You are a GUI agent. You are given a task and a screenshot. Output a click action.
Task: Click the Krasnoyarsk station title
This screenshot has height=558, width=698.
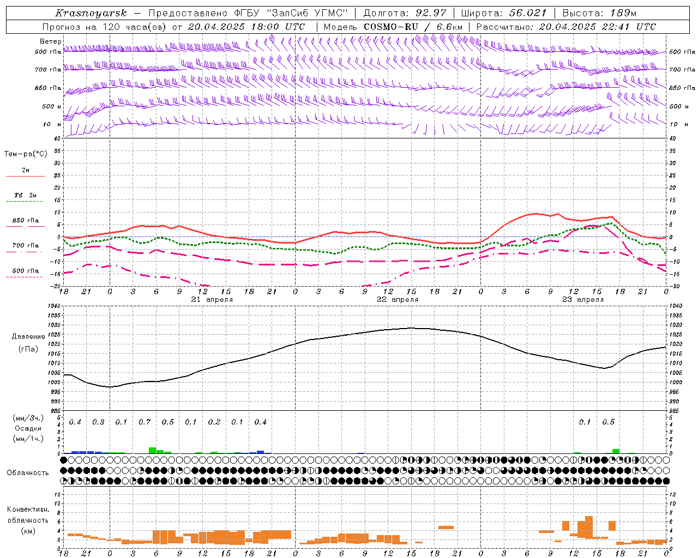click(91, 13)
